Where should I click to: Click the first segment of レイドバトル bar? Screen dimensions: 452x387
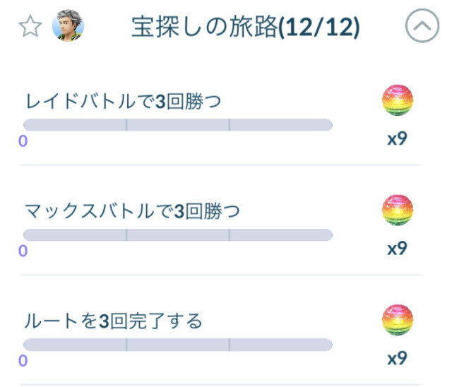(75, 125)
